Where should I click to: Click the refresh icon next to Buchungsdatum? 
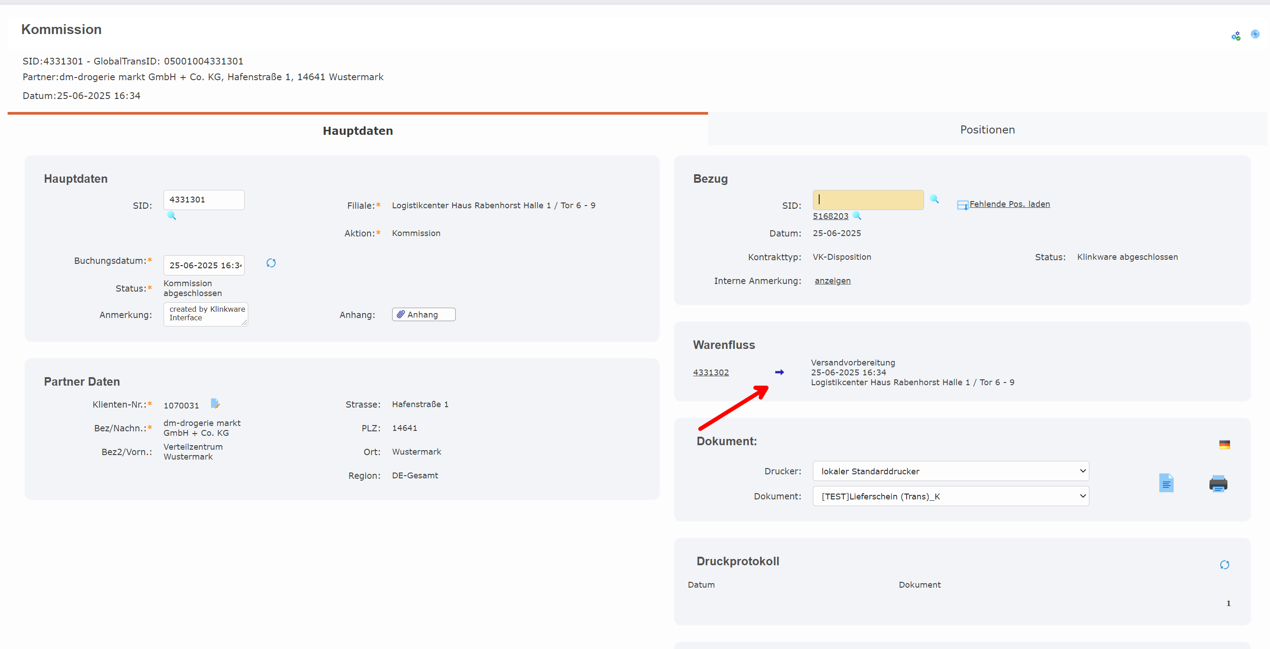[271, 263]
